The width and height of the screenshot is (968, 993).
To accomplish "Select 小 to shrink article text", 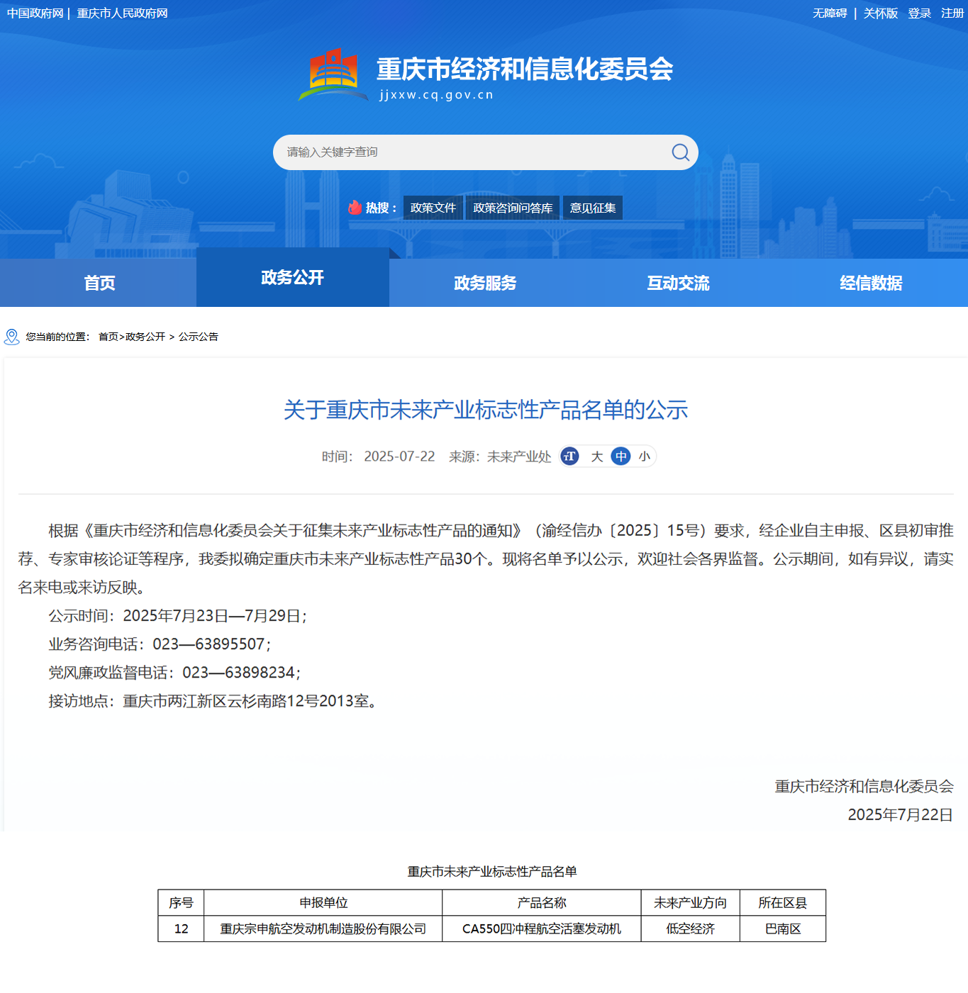I will point(644,456).
